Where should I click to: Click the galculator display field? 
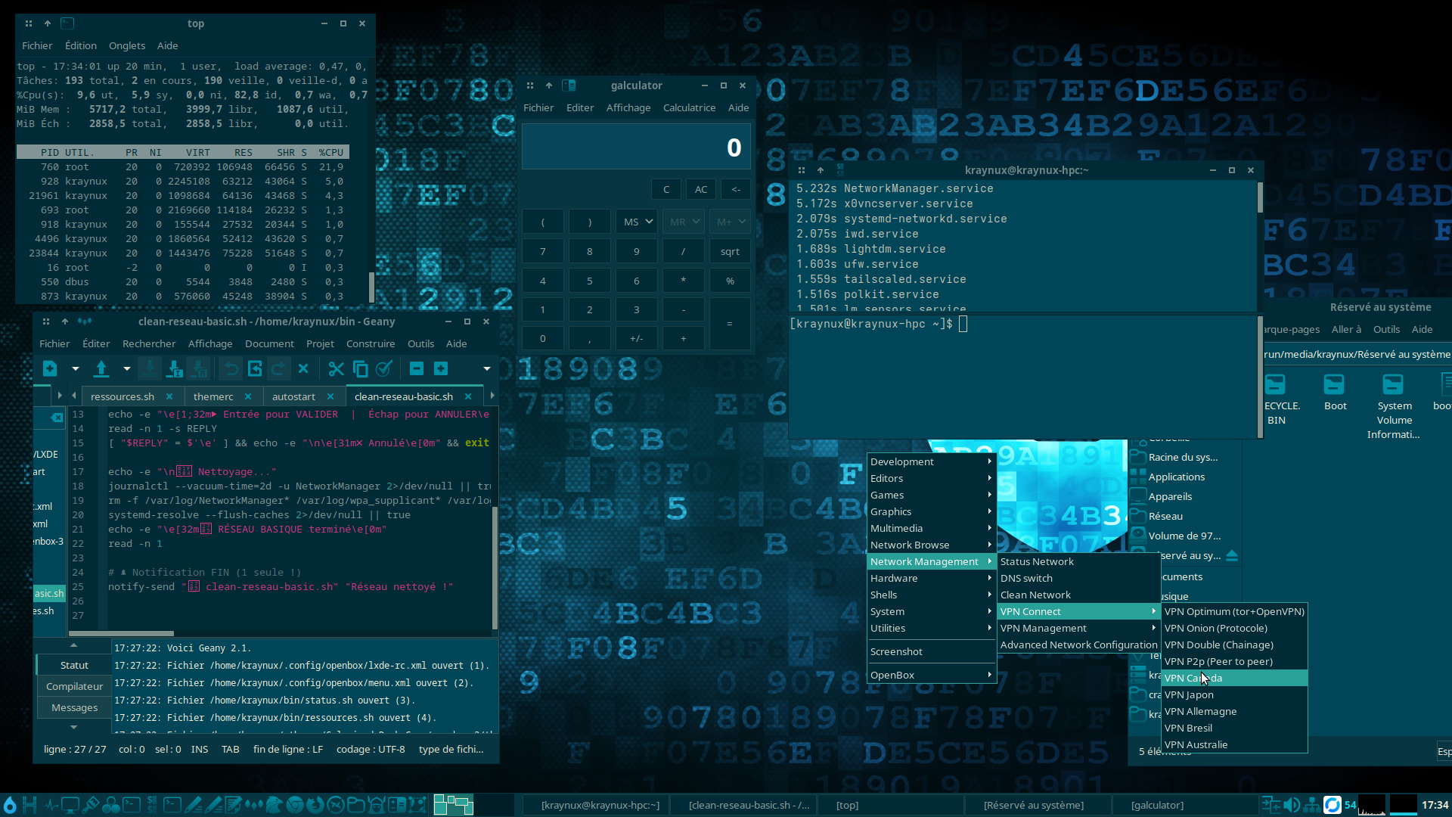point(636,147)
